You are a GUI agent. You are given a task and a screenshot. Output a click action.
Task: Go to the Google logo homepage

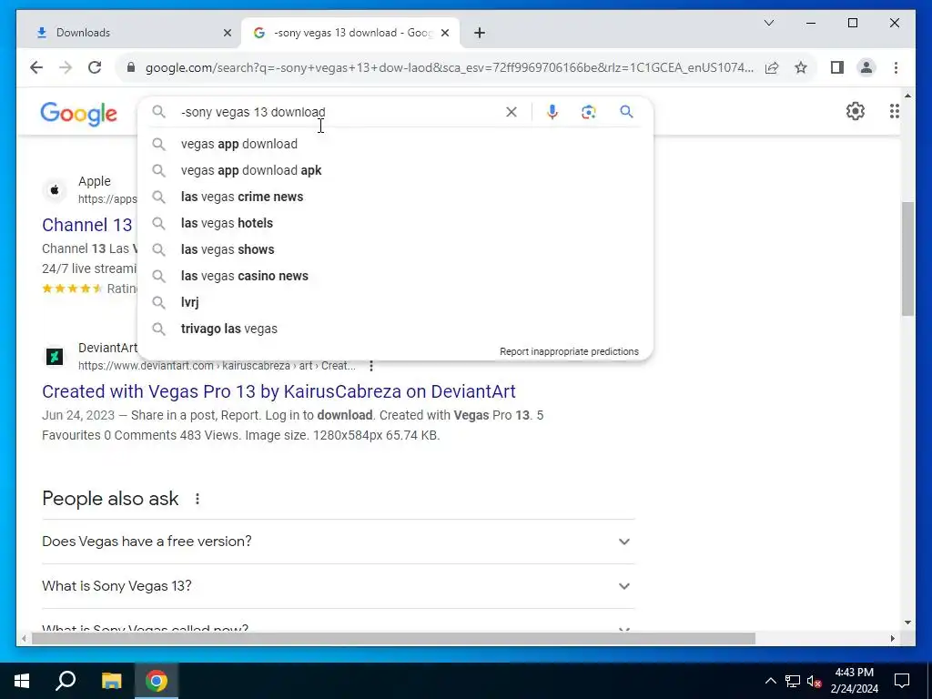(78, 113)
